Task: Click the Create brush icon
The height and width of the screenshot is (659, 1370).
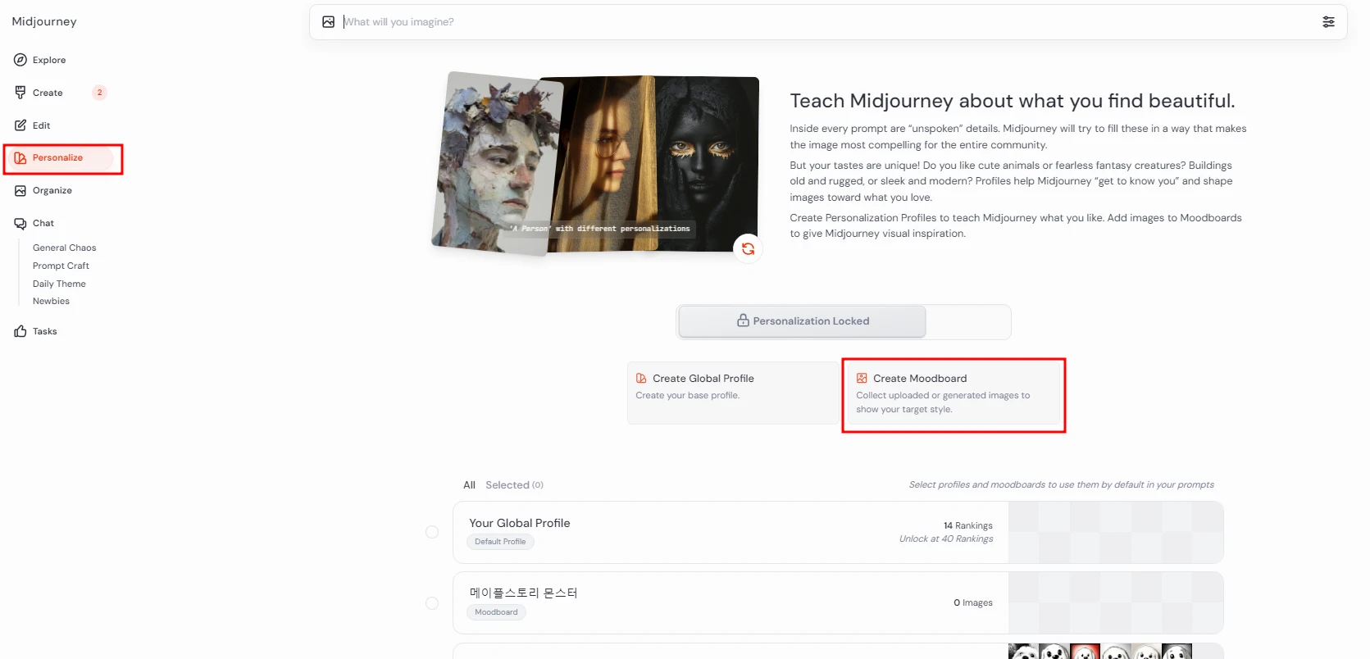Action: click(20, 93)
